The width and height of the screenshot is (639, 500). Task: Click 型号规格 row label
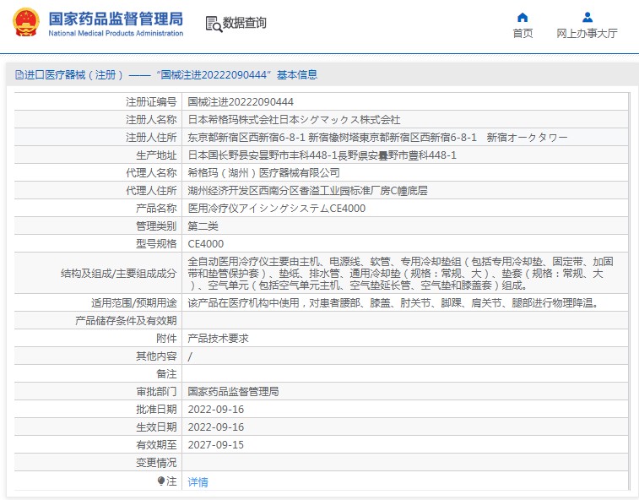pos(156,244)
